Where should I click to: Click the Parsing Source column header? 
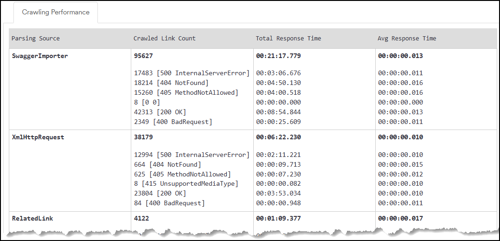[36, 39]
